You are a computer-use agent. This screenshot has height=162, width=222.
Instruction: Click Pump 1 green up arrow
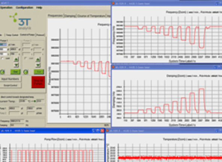click(x=16, y=59)
